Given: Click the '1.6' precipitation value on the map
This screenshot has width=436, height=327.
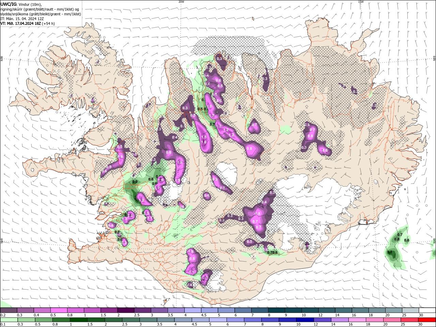Looking at the screenshot, I should 204,142.
